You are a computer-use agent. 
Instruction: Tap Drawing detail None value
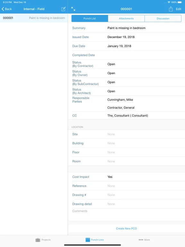[111, 204]
